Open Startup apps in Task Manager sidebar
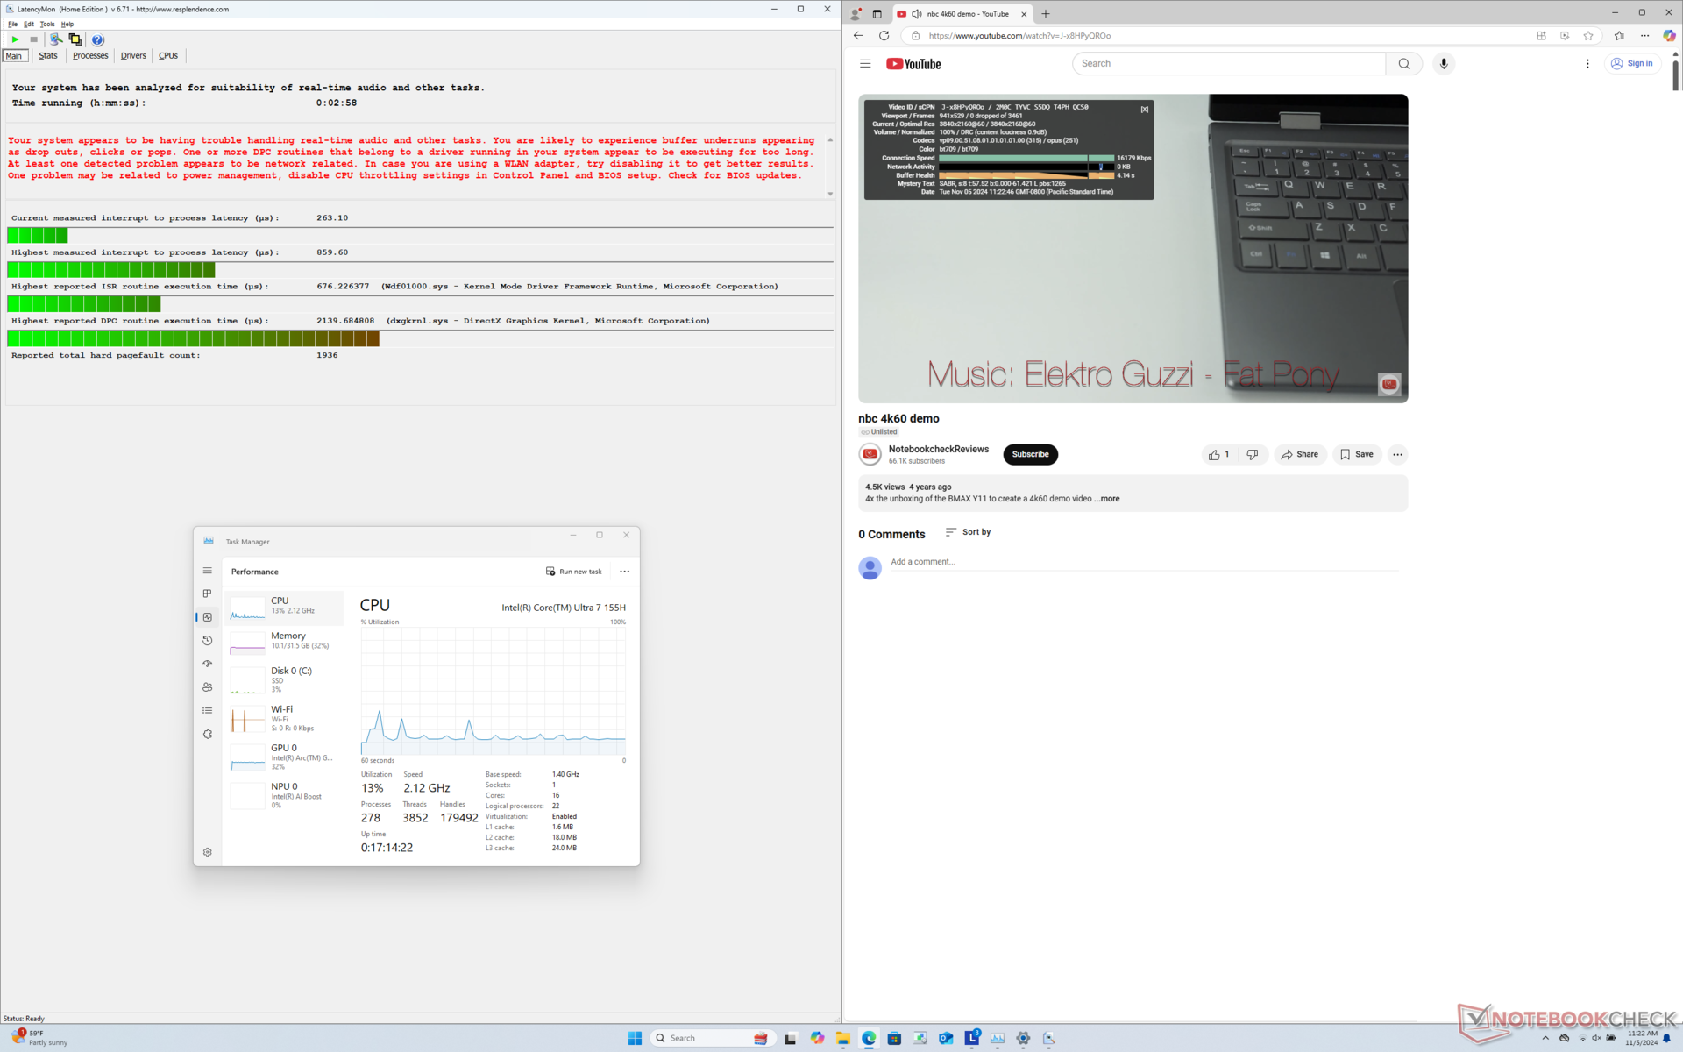 tap(208, 664)
